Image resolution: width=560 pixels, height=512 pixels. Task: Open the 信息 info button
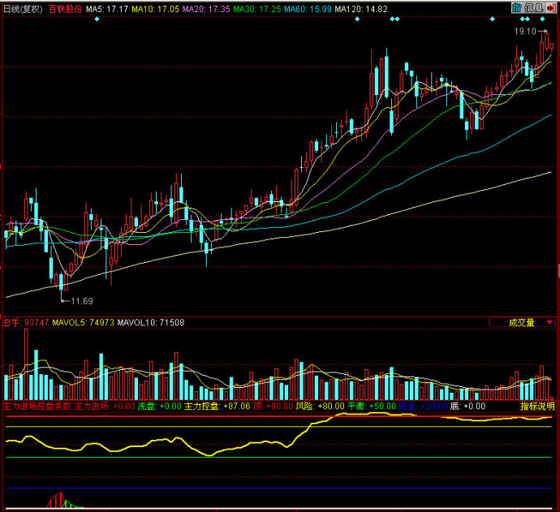click(x=533, y=7)
